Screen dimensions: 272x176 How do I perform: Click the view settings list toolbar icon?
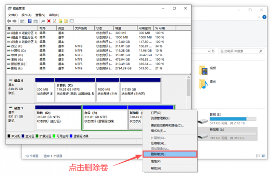pos(72,21)
